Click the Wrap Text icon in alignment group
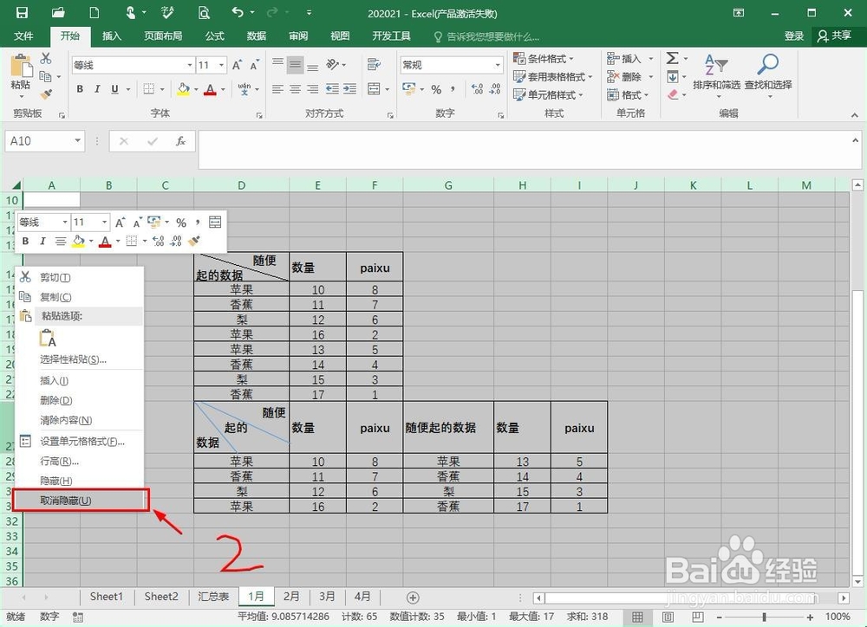The width and height of the screenshot is (867, 627). (x=374, y=65)
